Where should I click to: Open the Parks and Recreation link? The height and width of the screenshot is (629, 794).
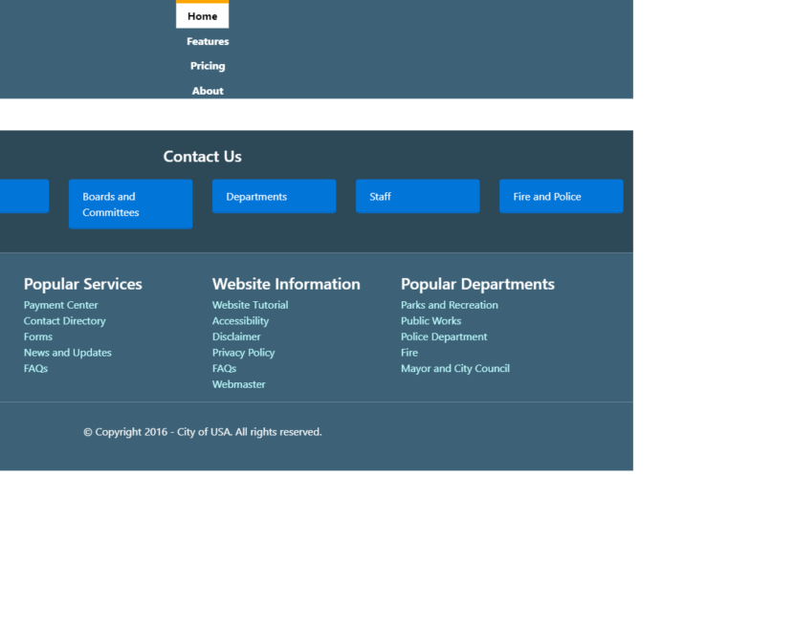[x=450, y=305]
